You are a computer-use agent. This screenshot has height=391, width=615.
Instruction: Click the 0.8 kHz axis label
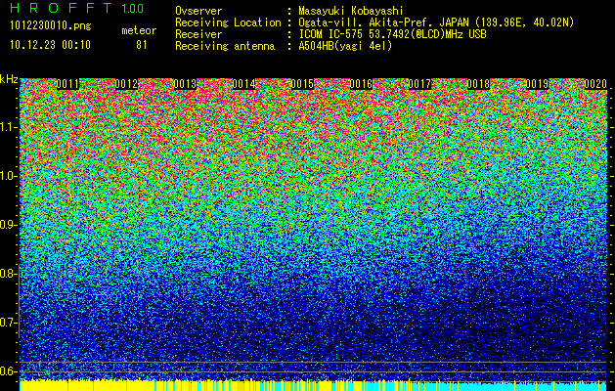(x=9, y=274)
